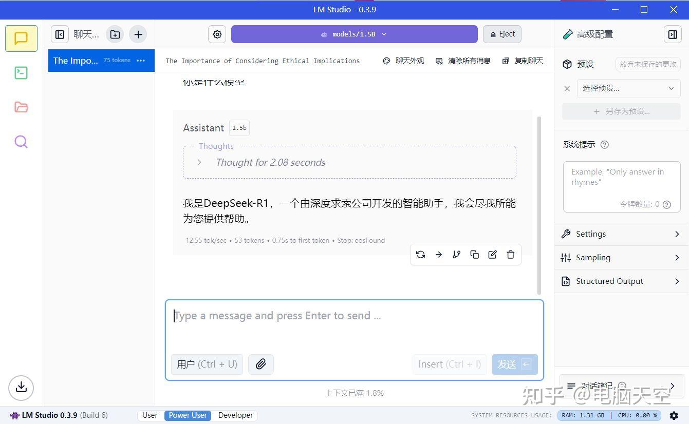Click the chat title The Importance of Considering Ethical Implications

click(x=263, y=61)
